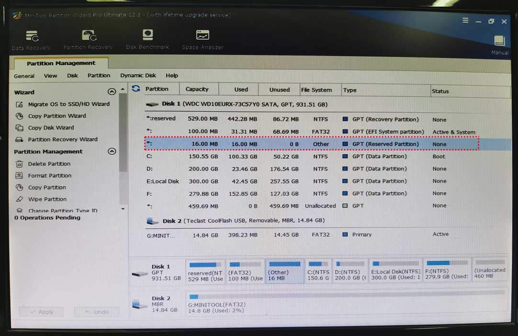The image size is (518, 336).
Task: Click the Undo button
Action: (x=96, y=312)
